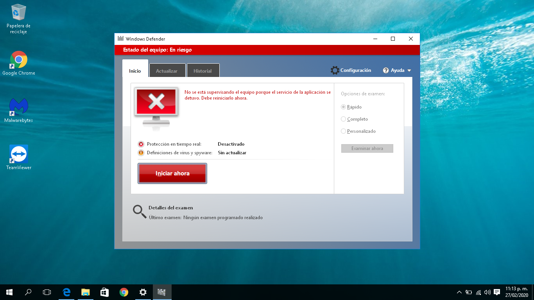This screenshot has width=534, height=300.
Task: Click the Opciones de examen label
Action: tap(363, 94)
